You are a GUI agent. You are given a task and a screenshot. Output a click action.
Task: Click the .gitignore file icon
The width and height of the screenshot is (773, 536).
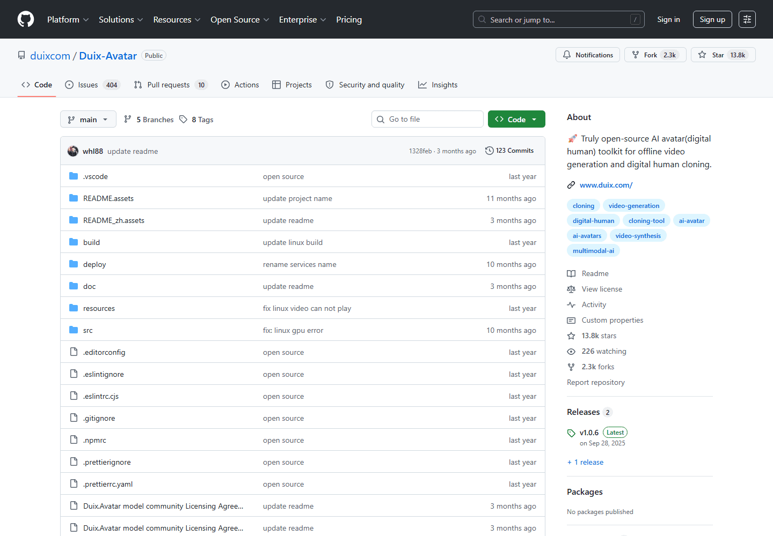pos(74,418)
